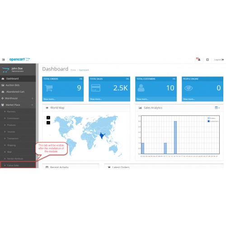Open the notifications bell icon
The image size is (226, 226).
tap(198, 59)
